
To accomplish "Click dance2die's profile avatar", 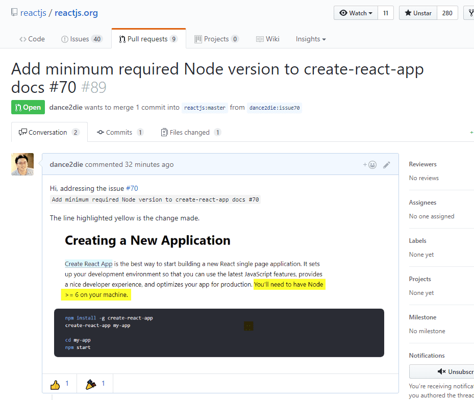I will coord(22,164).
